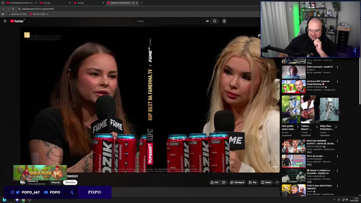This screenshot has width=361, height=203.
Task: Open taskbar volume speaker control
Action: pos(347,200)
